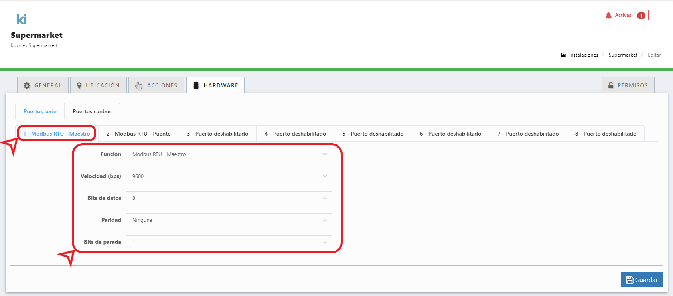Click the bell alarm icon
Screen dimensions: 673x296
pyautogui.click(x=608, y=15)
